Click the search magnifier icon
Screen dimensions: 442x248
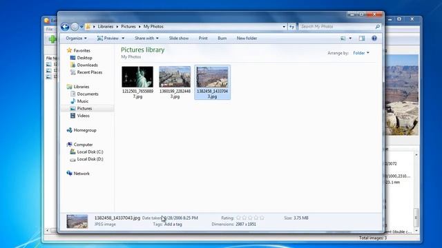[x=378, y=26]
